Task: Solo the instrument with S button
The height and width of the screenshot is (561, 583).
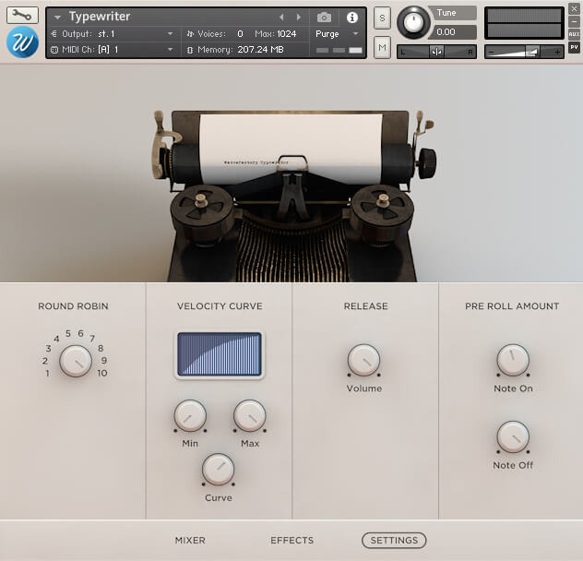Action: pyautogui.click(x=382, y=18)
